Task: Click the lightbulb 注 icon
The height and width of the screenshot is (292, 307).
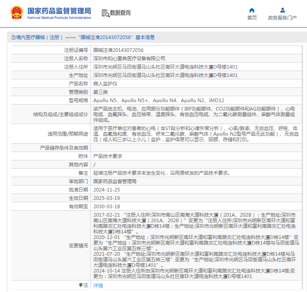Action: 81,285
